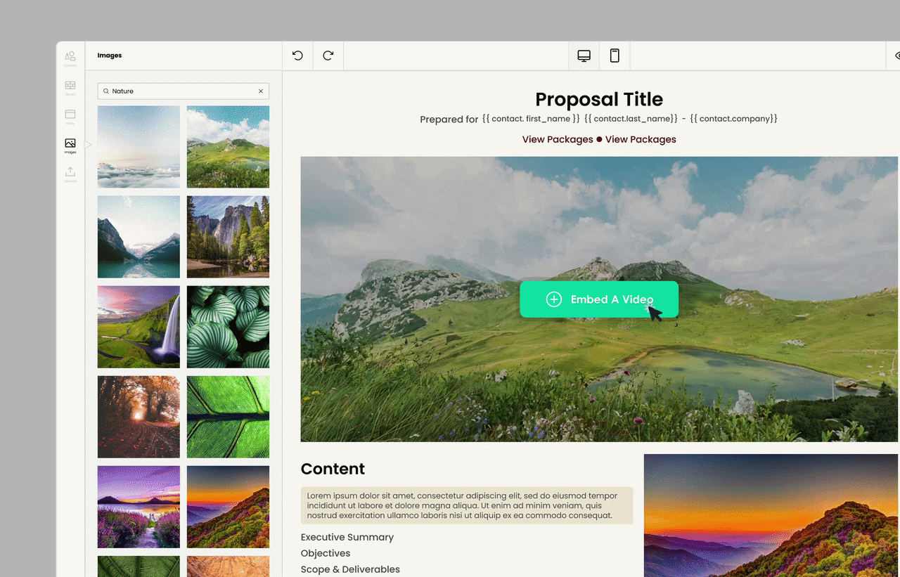Open the Content panel in sidebar
The height and width of the screenshot is (577, 900).
click(70, 58)
